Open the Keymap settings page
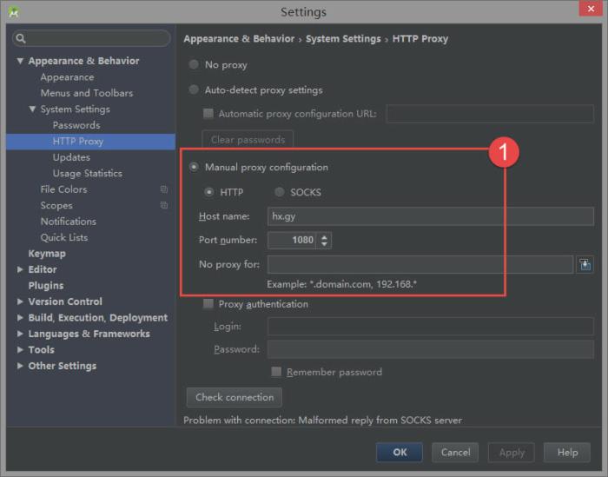Screen dimensions: 608x477 pyautogui.click(x=47, y=254)
